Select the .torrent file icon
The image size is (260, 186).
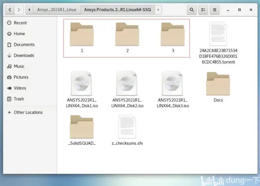(x=218, y=33)
